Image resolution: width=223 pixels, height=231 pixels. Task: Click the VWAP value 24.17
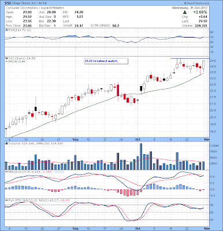point(79,25)
